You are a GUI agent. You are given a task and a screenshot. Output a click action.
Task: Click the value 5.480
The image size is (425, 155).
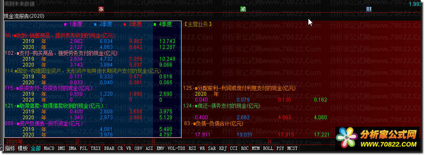(166, 129)
